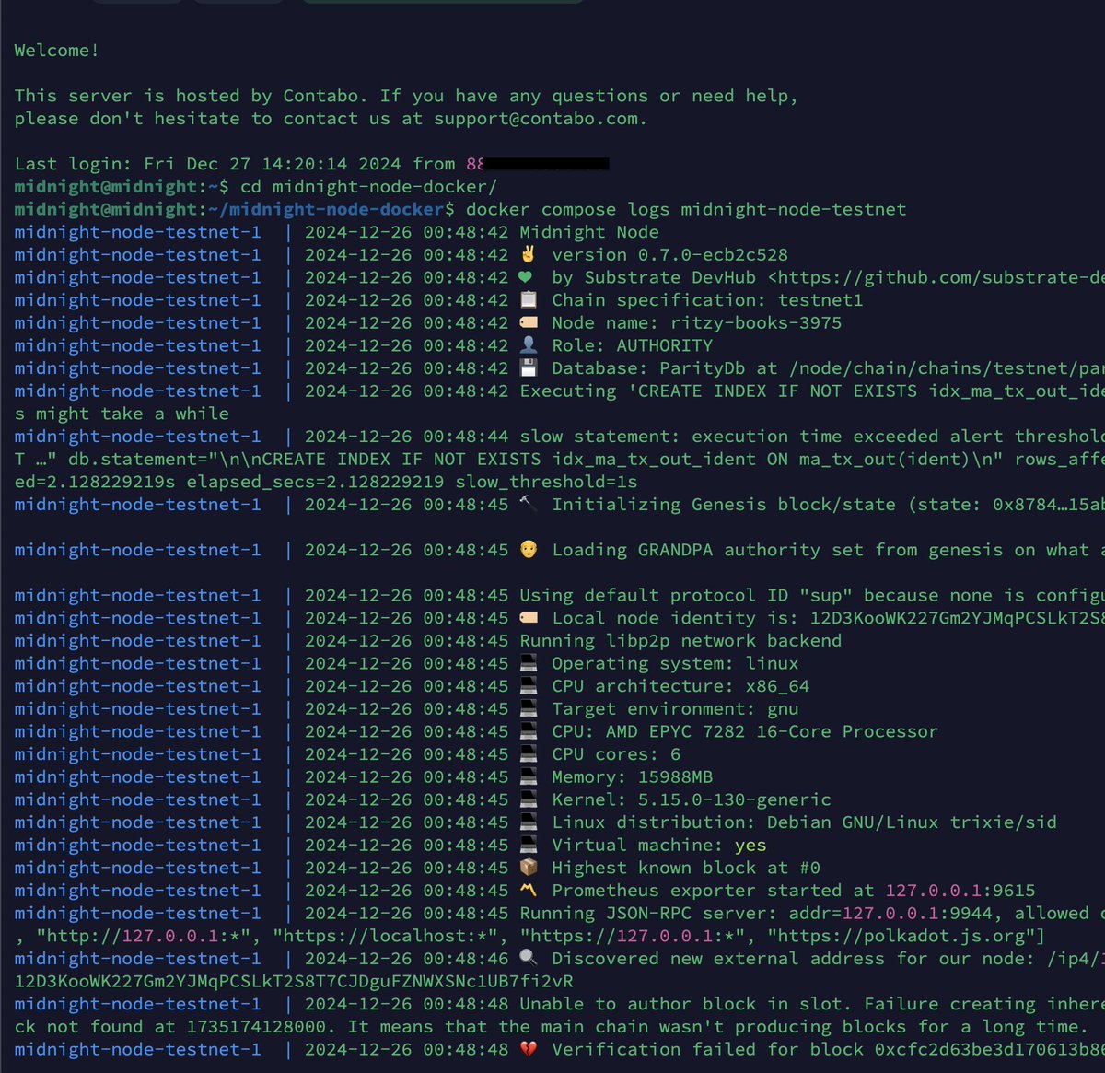Click the Welcome! greeting text
Image resolution: width=1105 pixels, height=1073 pixels.
click(56, 51)
